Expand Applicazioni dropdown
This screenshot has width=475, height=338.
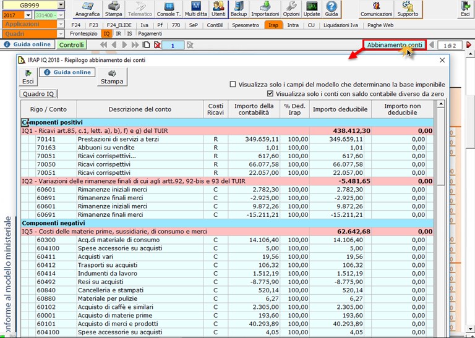point(61,24)
